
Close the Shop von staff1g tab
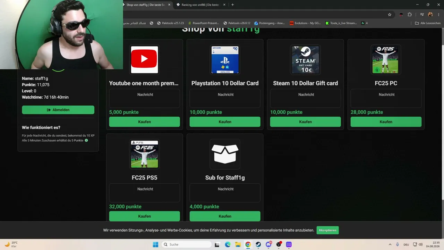[169, 5]
